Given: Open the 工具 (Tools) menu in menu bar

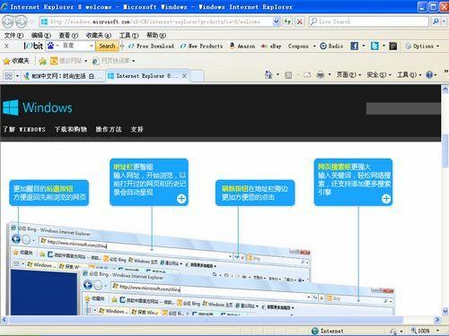Looking at the screenshot, I should click(129, 35).
